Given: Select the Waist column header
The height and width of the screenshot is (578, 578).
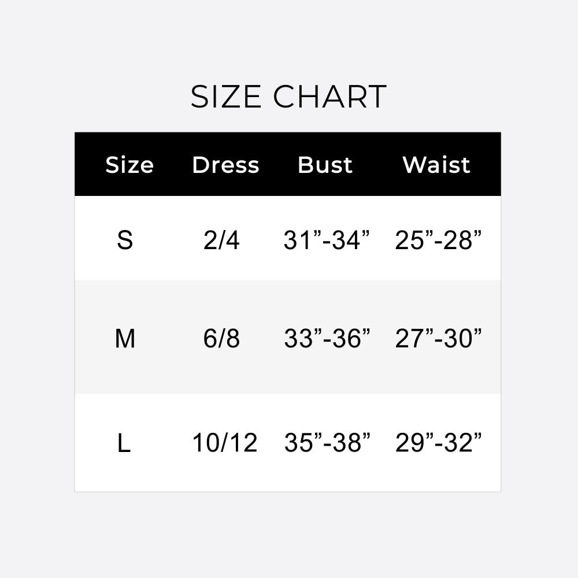Looking at the screenshot, I should point(436,165).
